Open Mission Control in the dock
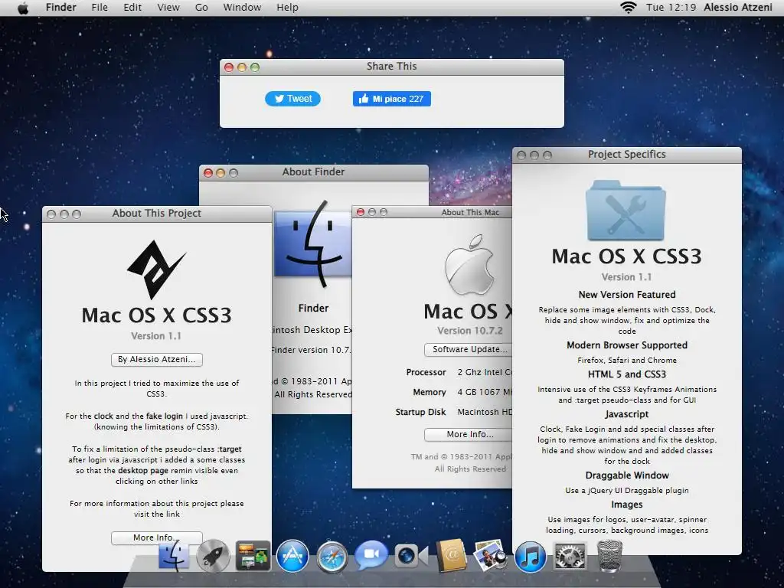 pos(253,556)
